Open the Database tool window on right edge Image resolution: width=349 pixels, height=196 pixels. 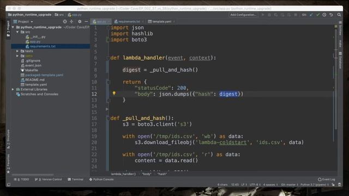click(x=340, y=60)
